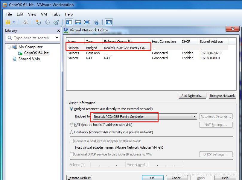Click the Automatic Settings button
Screen dimensions: 242x180
pyautogui.click(x=216, y=116)
